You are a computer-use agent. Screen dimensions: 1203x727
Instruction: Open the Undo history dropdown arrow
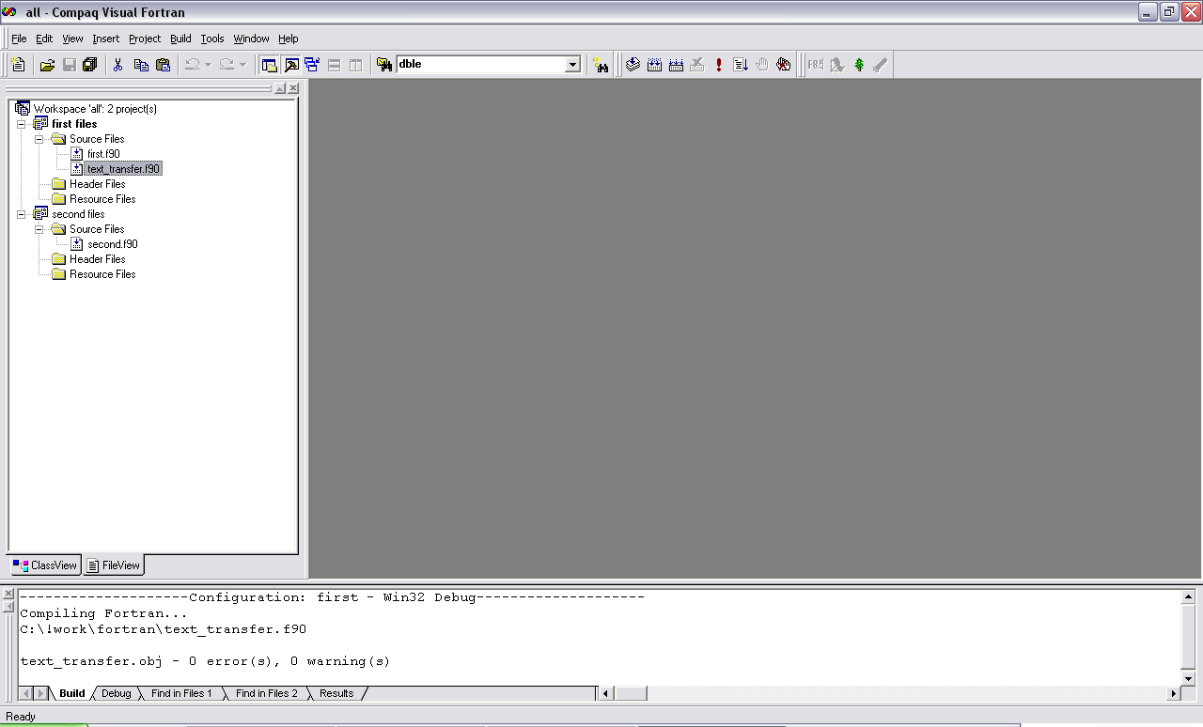tap(208, 65)
